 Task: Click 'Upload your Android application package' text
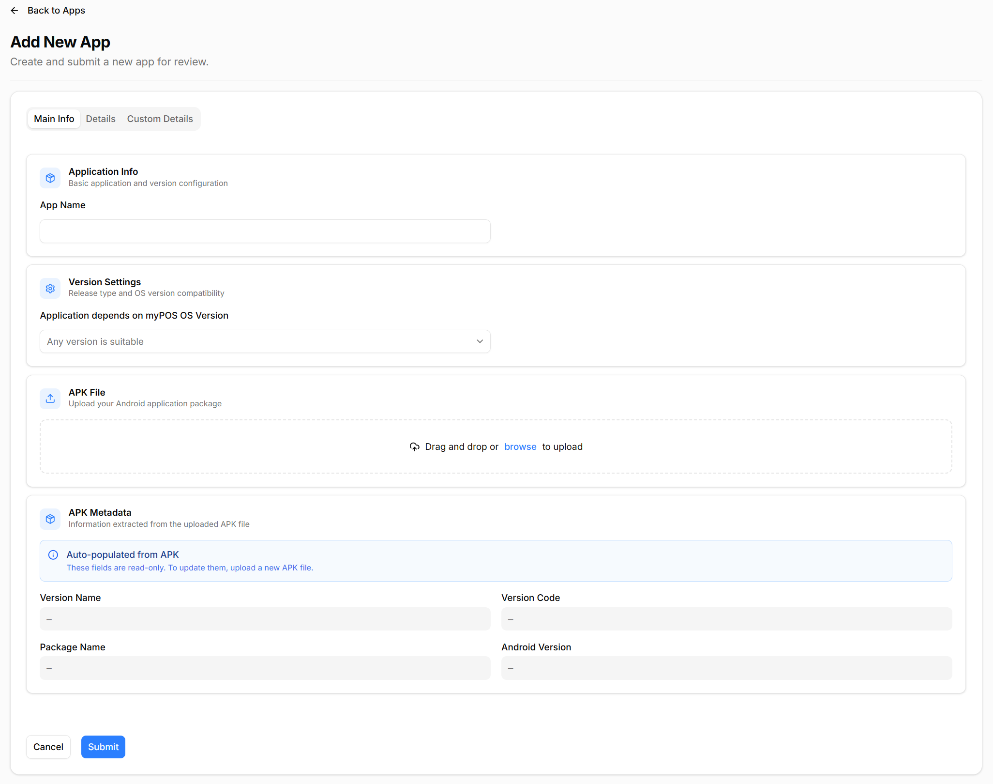click(145, 403)
